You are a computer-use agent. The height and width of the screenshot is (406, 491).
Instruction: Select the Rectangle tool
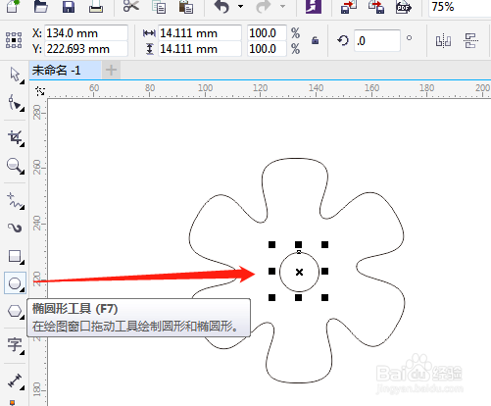pyautogui.click(x=15, y=256)
